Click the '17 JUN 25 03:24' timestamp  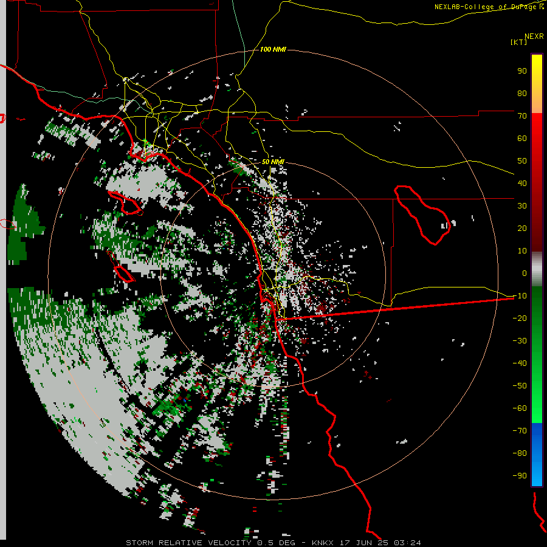click(x=380, y=543)
